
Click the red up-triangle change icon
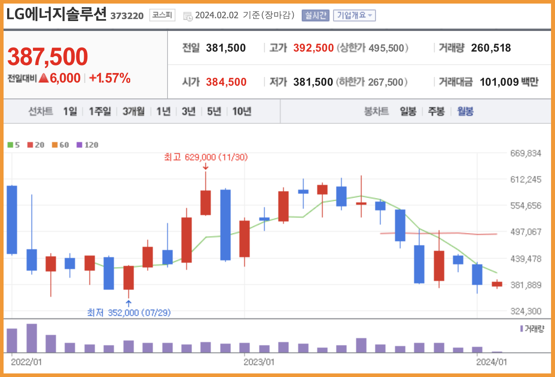[x=44, y=78]
